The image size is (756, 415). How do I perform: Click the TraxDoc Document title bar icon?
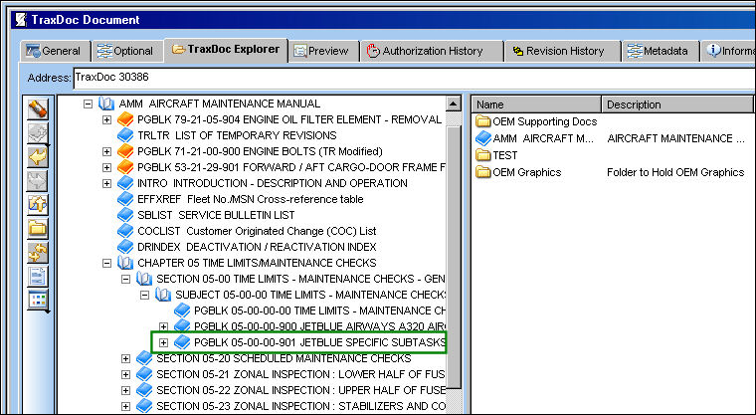tap(21, 20)
